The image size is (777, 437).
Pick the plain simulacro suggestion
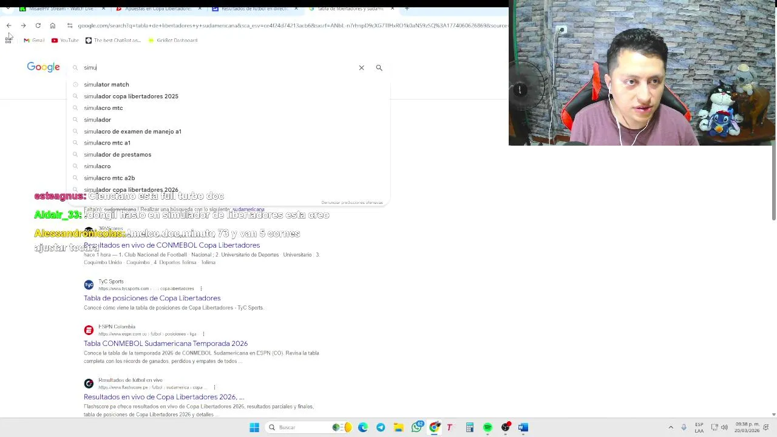coord(228,166)
